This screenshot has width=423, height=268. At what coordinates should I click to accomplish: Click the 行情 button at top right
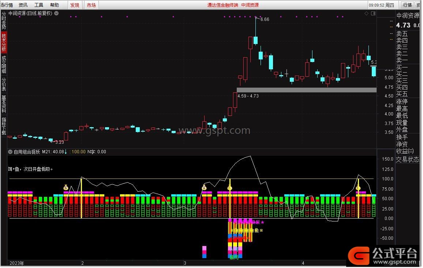[x=407, y=5]
